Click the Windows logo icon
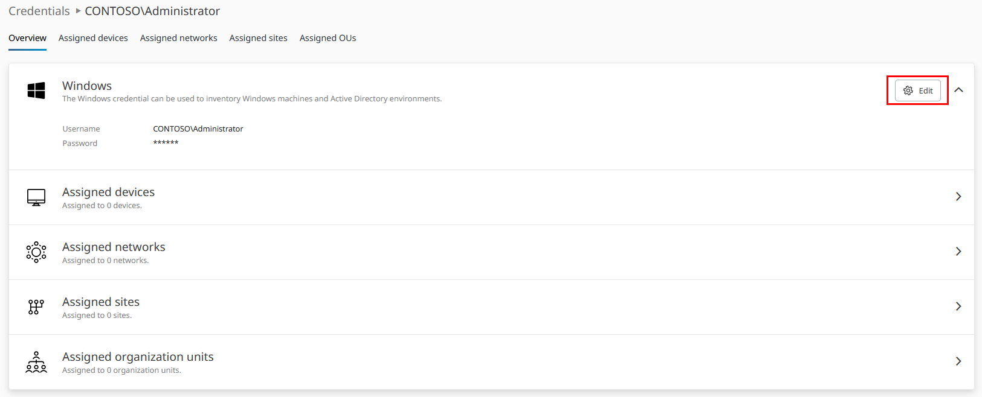Image resolution: width=982 pixels, height=397 pixels. (x=36, y=91)
